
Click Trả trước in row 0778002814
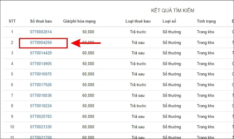click(138, 32)
